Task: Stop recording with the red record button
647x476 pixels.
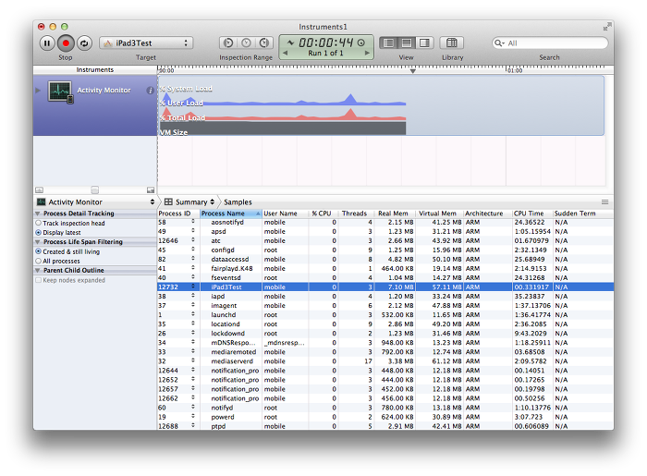Action: point(66,43)
